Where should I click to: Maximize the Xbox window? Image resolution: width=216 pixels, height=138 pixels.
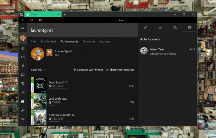pyautogui.click(x=184, y=14)
